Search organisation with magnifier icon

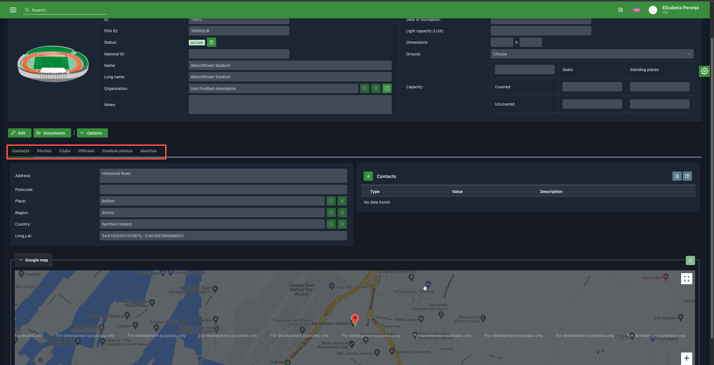(365, 89)
